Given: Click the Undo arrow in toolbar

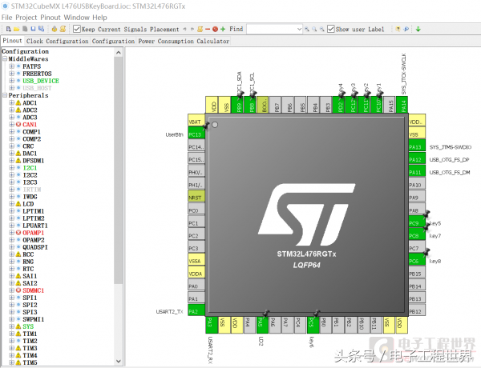Looking at the screenshot, I should (x=184, y=30).
